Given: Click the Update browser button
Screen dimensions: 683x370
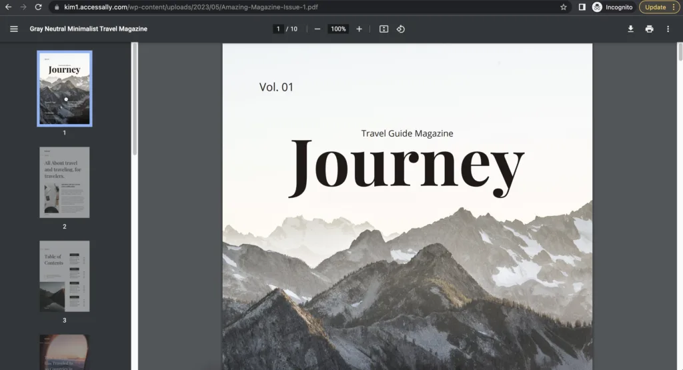Looking at the screenshot, I should [659, 7].
